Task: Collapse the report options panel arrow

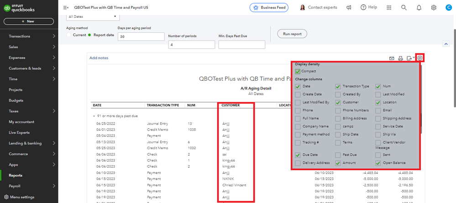Action: 446,44
